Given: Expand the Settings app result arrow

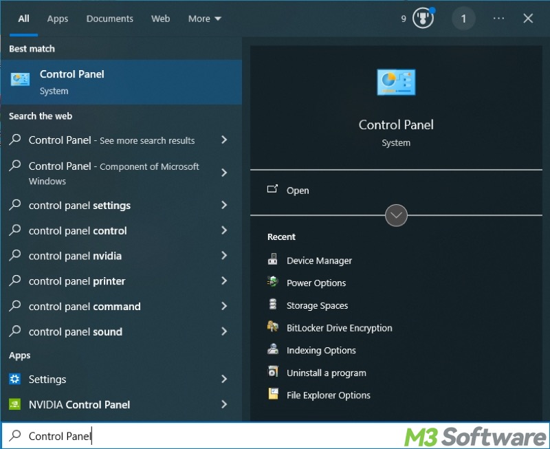Looking at the screenshot, I should [x=224, y=379].
